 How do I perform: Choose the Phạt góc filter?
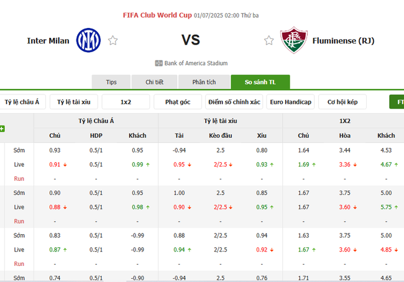pos(177,102)
